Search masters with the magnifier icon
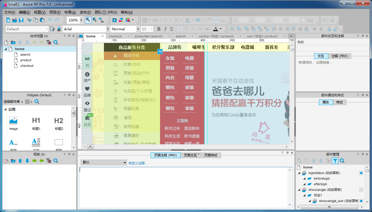 [56, 161]
